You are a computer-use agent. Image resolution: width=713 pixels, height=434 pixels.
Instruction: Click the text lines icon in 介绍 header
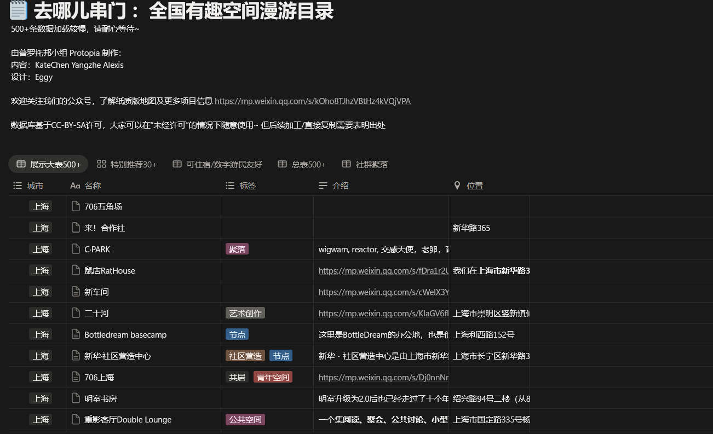pos(323,186)
